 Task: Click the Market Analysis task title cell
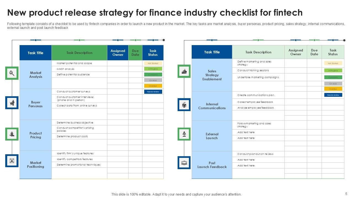36,75
